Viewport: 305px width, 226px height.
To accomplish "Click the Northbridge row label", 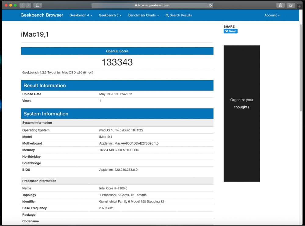I will (31, 156).
